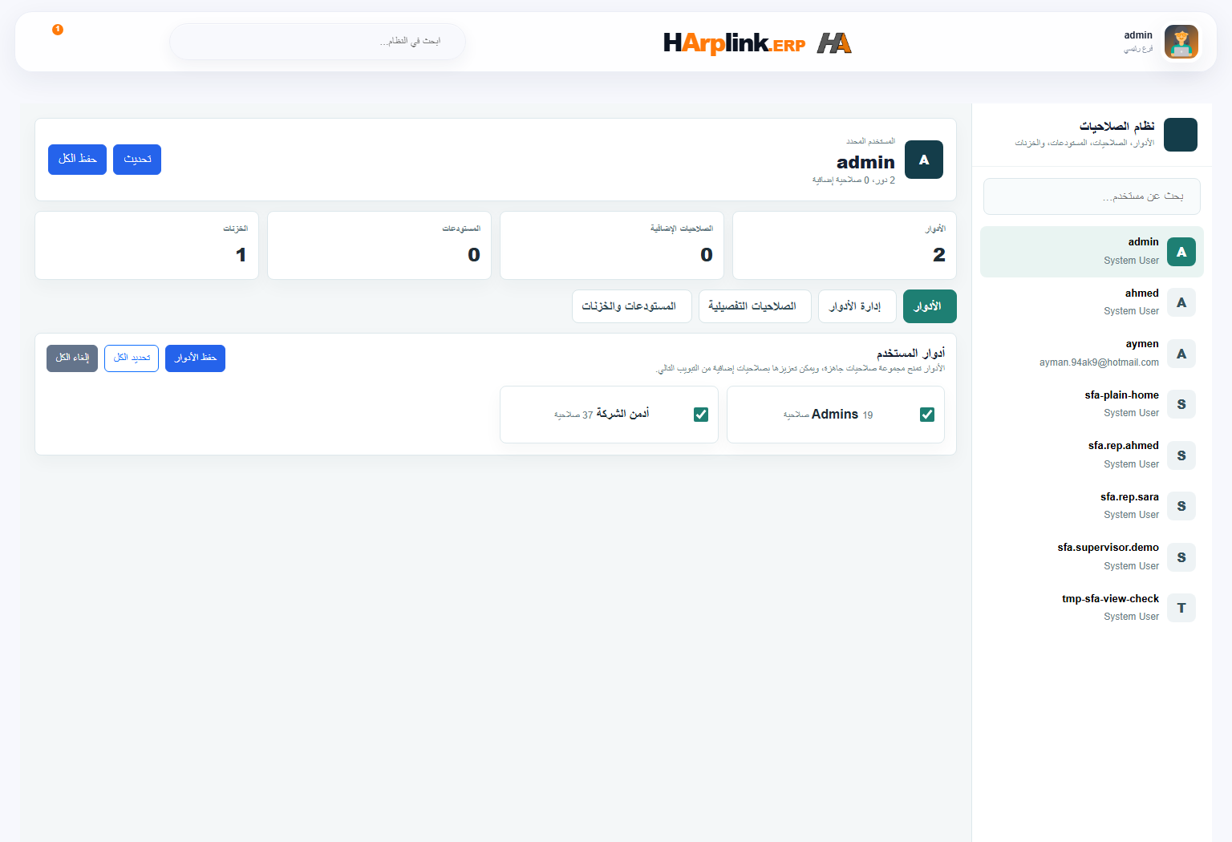The height and width of the screenshot is (842, 1232).
Task: Select admin user in the sidebar list
Action: tap(1092, 252)
